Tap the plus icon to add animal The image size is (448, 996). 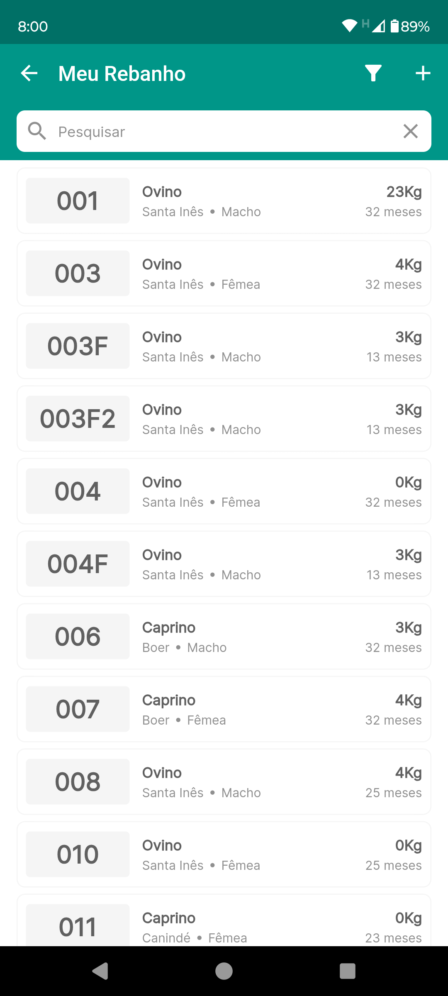click(423, 73)
